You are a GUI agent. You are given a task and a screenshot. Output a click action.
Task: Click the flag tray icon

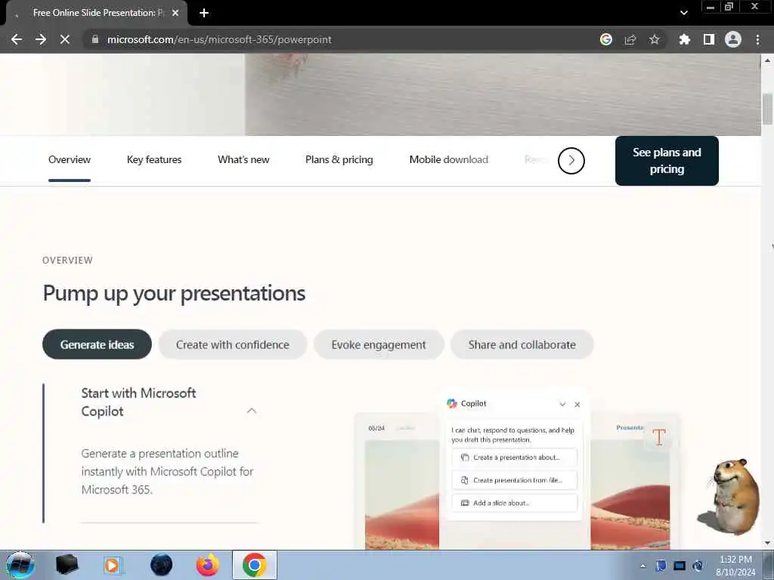pyautogui.click(x=661, y=566)
